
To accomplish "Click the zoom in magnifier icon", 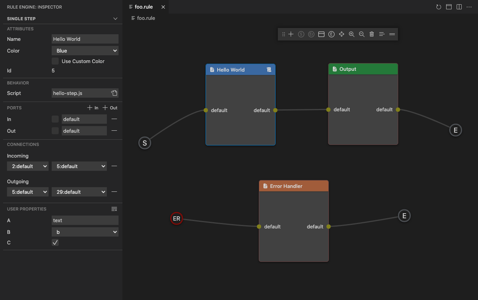I will pyautogui.click(x=351, y=34).
